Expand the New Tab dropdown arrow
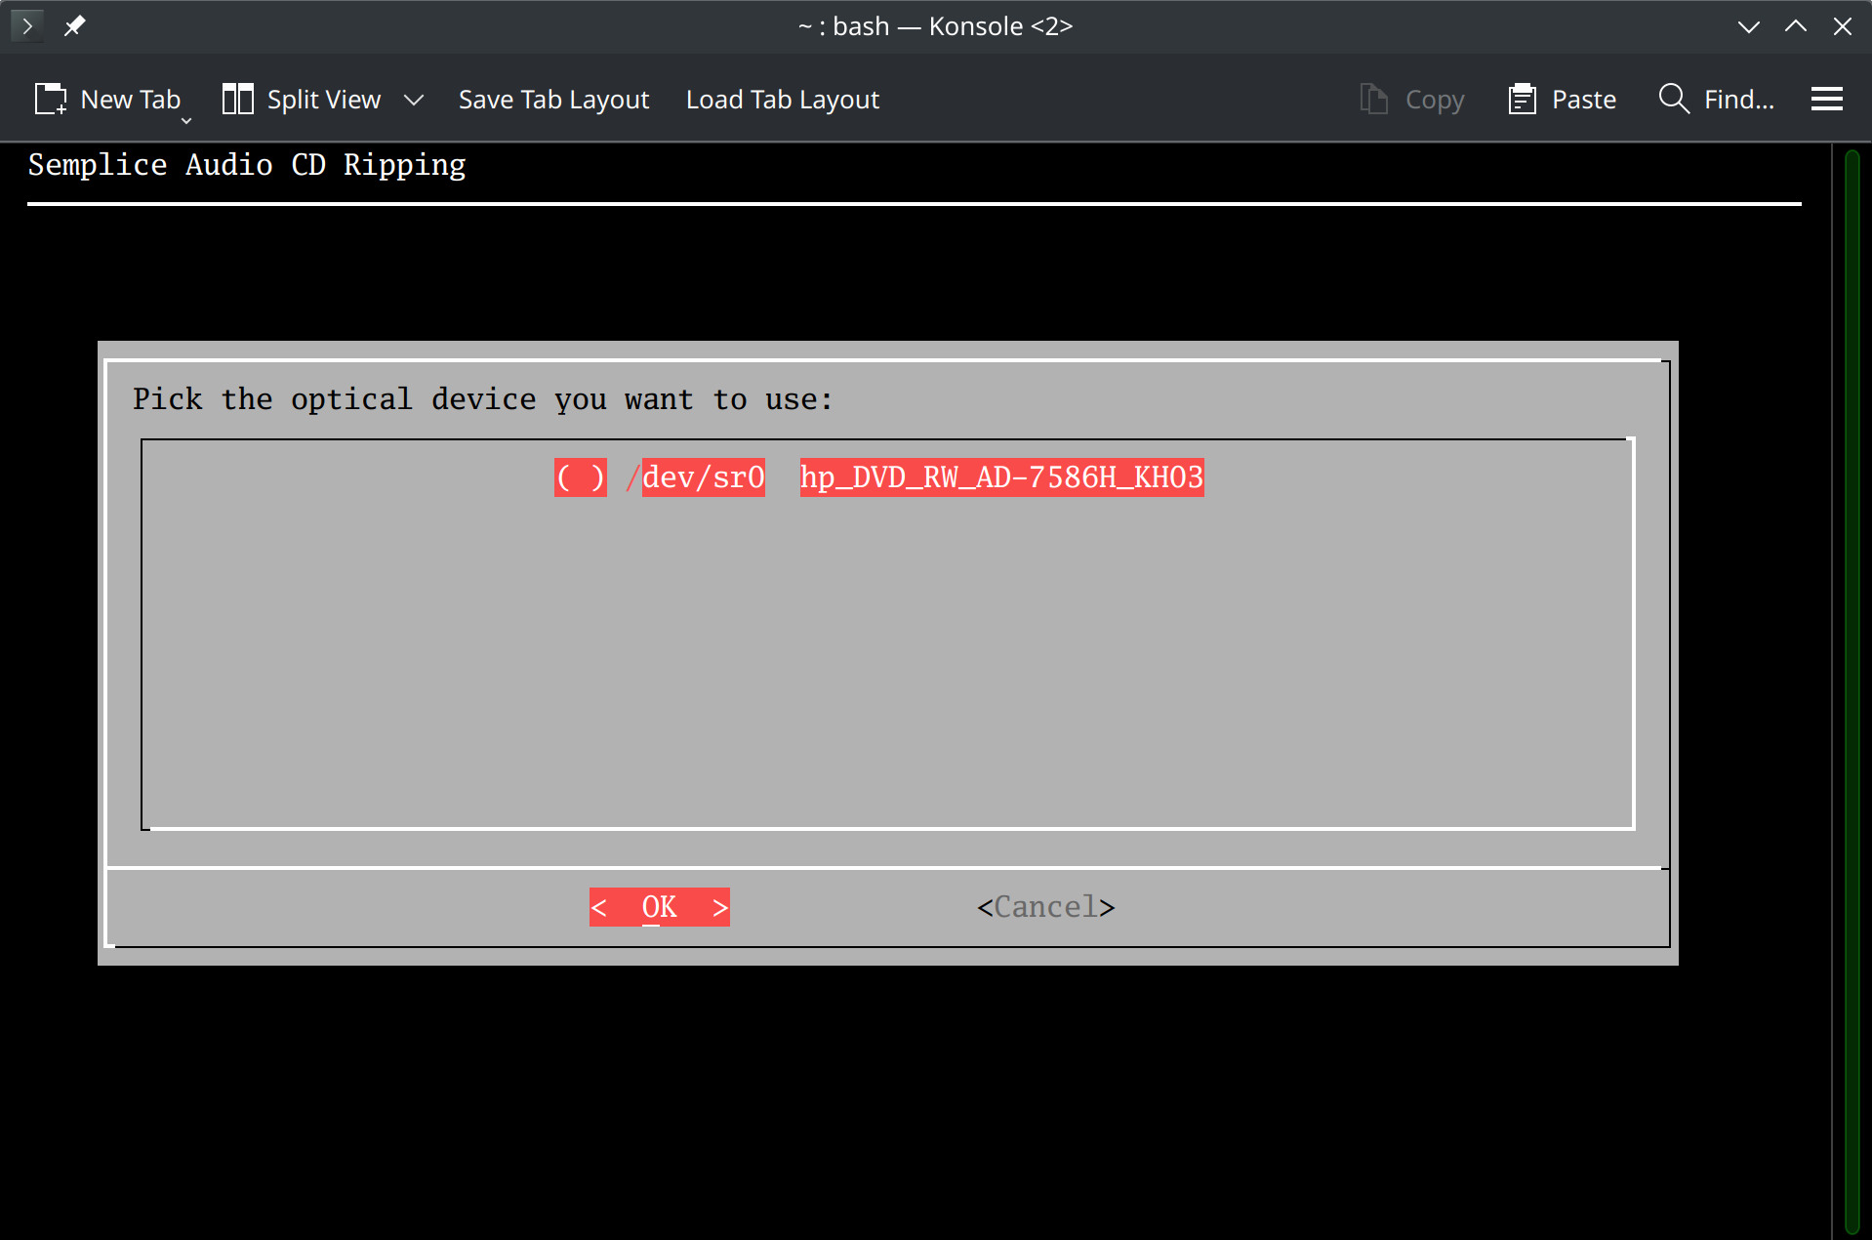Viewport: 1872px width, 1240px height. 185,121
